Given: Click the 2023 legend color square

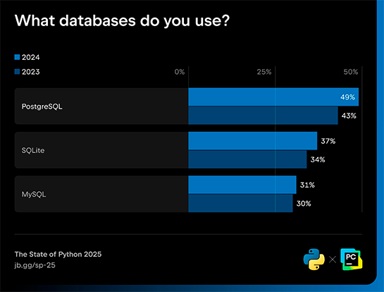Looking at the screenshot, I should 17,72.
